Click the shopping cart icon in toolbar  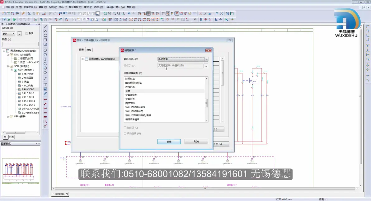(228, 13)
